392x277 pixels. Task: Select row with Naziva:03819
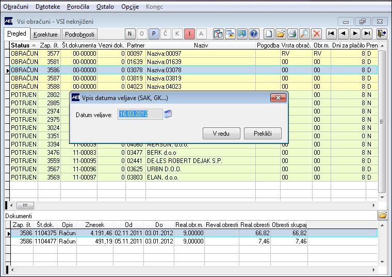click(194, 78)
